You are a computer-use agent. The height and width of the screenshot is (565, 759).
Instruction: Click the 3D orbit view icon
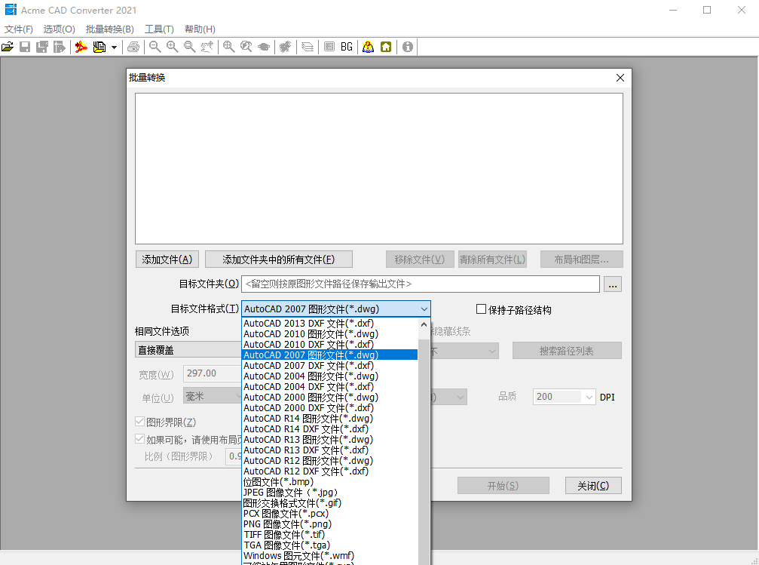264,47
